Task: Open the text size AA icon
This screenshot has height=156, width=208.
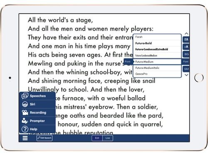Action: click(186, 47)
